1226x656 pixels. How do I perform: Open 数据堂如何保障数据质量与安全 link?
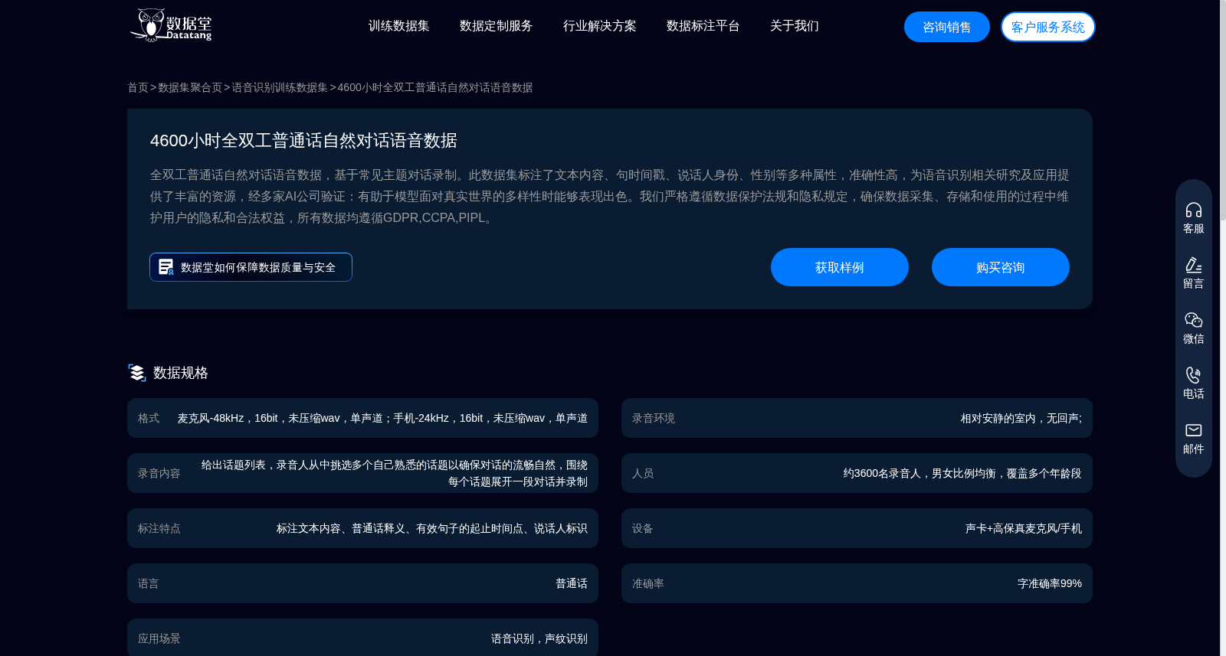click(251, 267)
